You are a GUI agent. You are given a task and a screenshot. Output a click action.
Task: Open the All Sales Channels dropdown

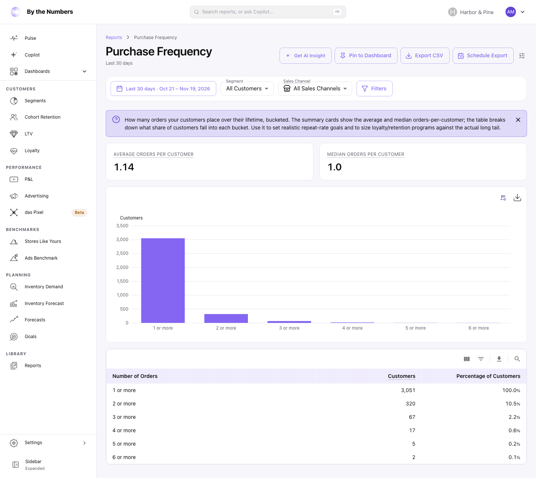[315, 89]
